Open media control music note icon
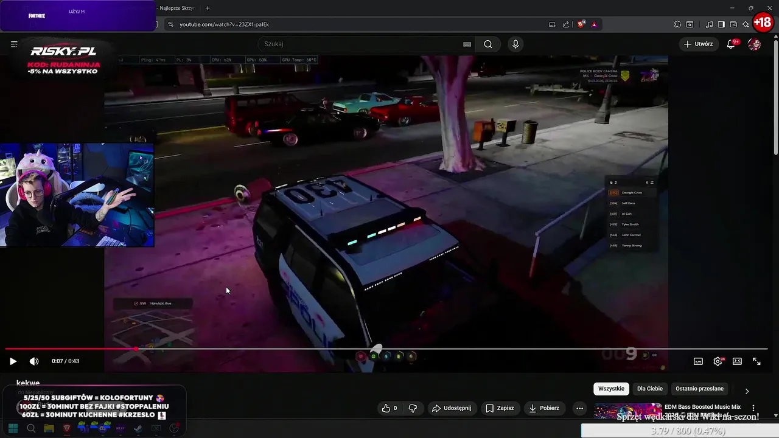The image size is (779, 438). tap(709, 24)
